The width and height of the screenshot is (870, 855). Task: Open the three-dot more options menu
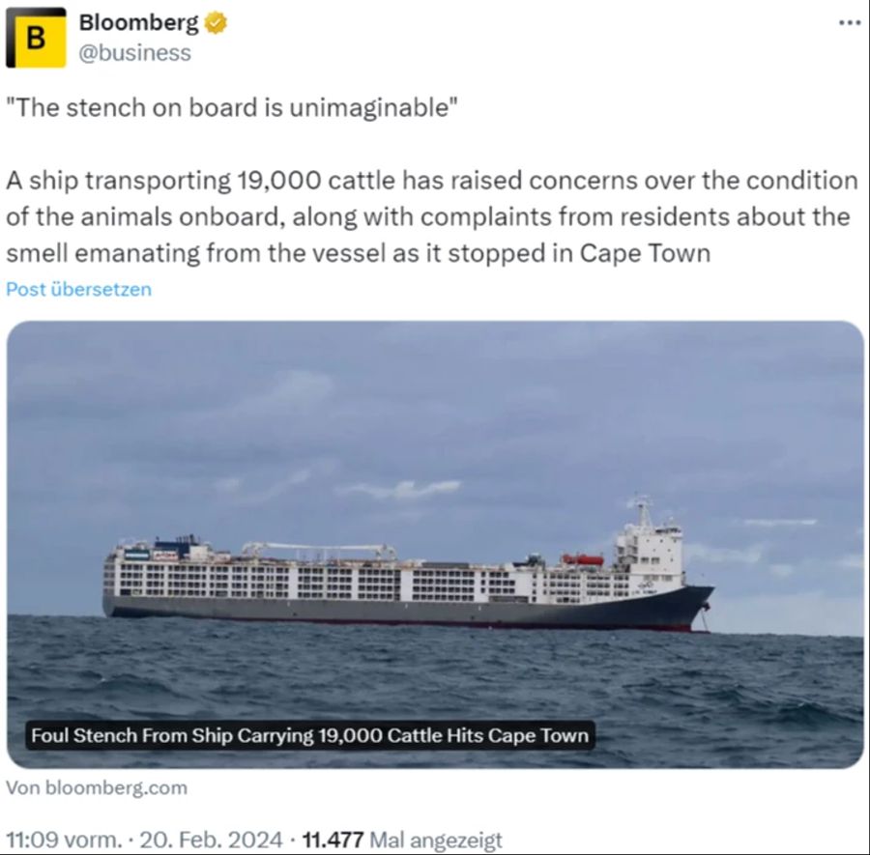point(849,23)
